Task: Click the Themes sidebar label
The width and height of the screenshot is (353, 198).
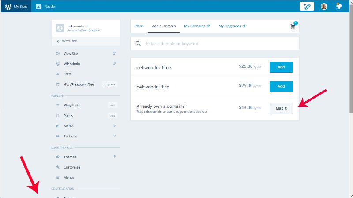Action: coord(70,157)
